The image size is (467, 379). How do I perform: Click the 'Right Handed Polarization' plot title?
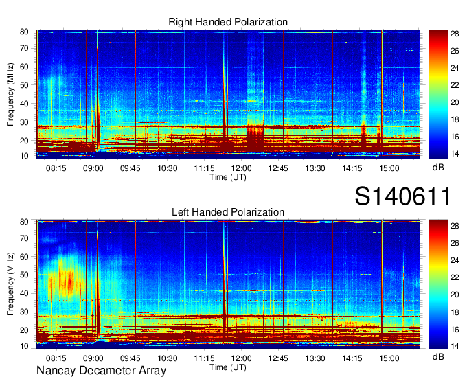228,22
